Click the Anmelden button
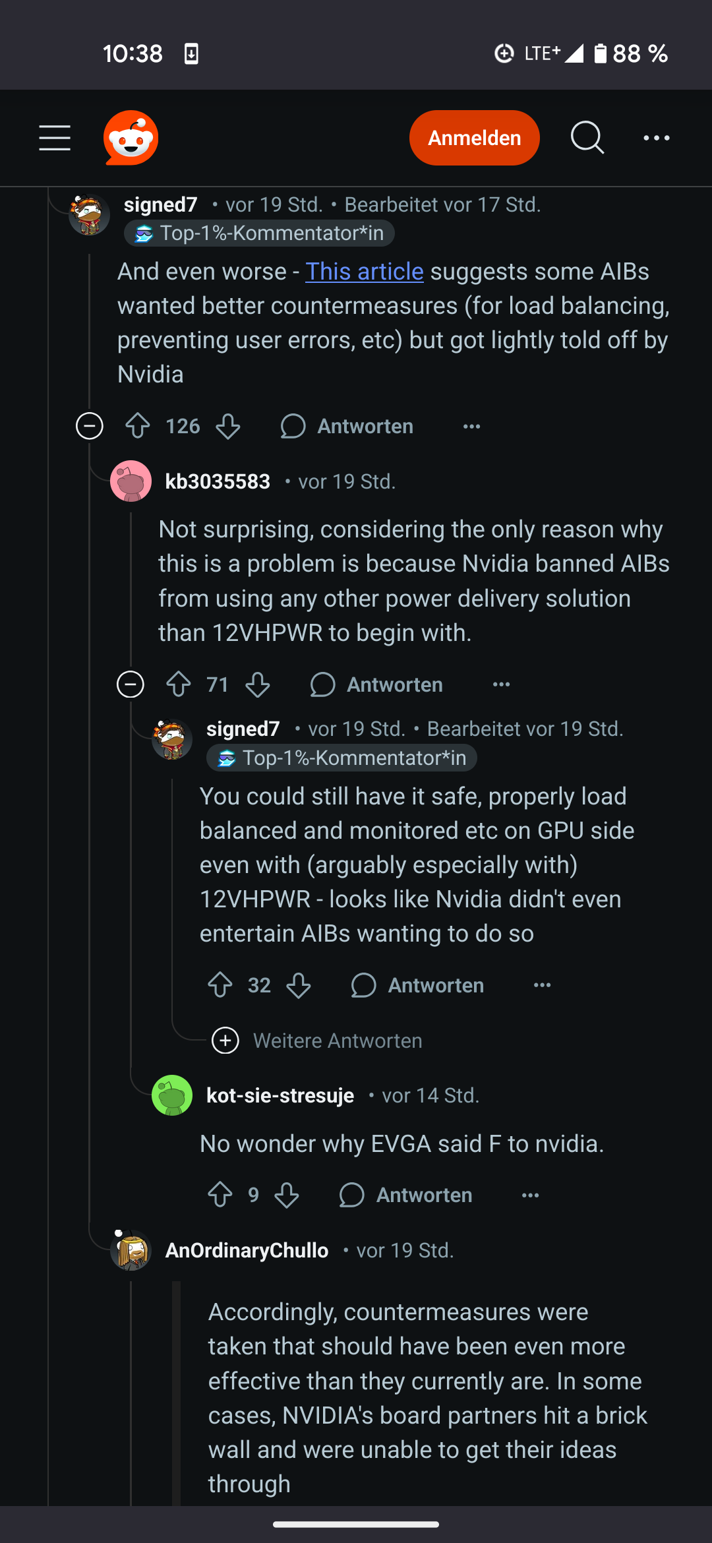The image size is (712, 1543). click(x=474, y=137)
